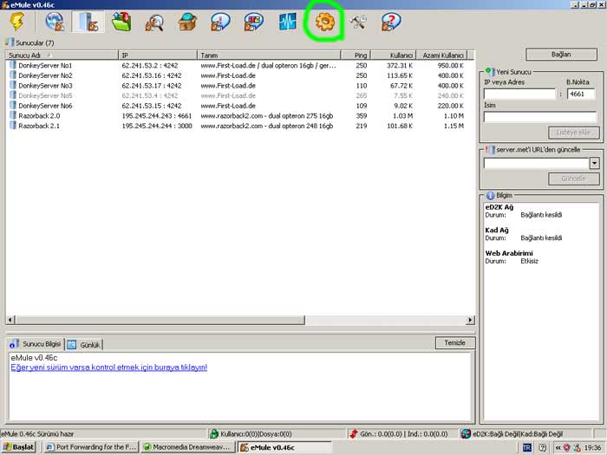Open the Preferences gear icon
Image resolution: width=607 pixels, height=455 pixels.
click(x=324, y=22)
